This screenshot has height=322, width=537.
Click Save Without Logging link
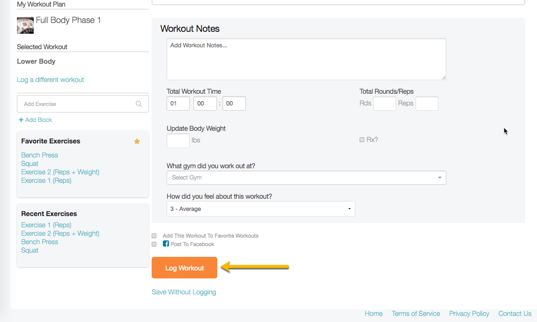pyautogui.click(x=184, y=292)
